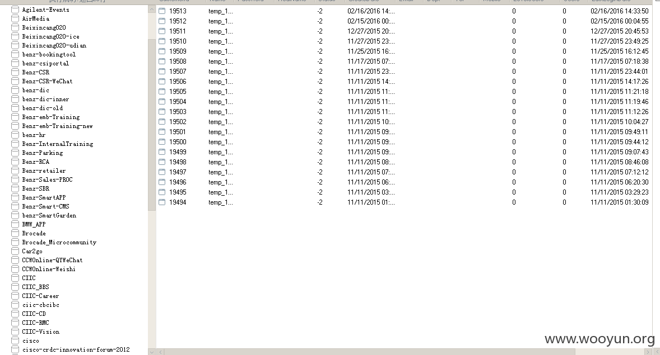
Task: Click the Agilent-Events database icon
Action: tap(15, 10)
